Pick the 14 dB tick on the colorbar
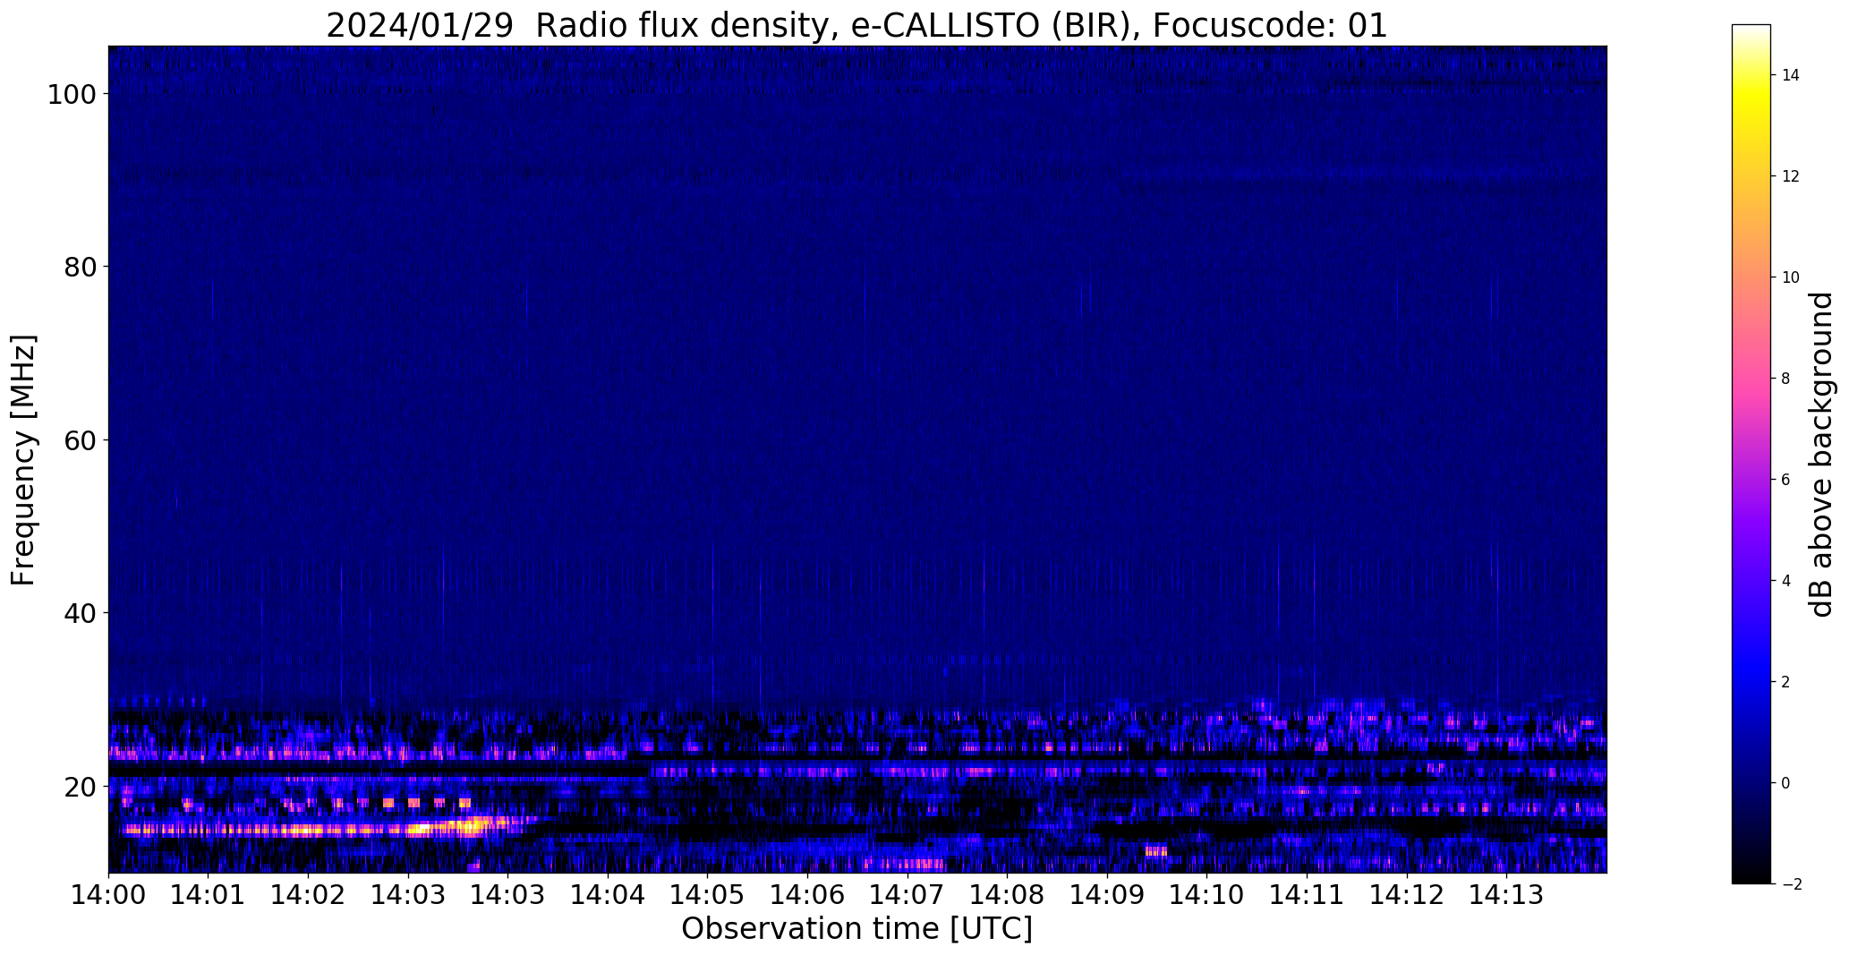 (1791, 75)
